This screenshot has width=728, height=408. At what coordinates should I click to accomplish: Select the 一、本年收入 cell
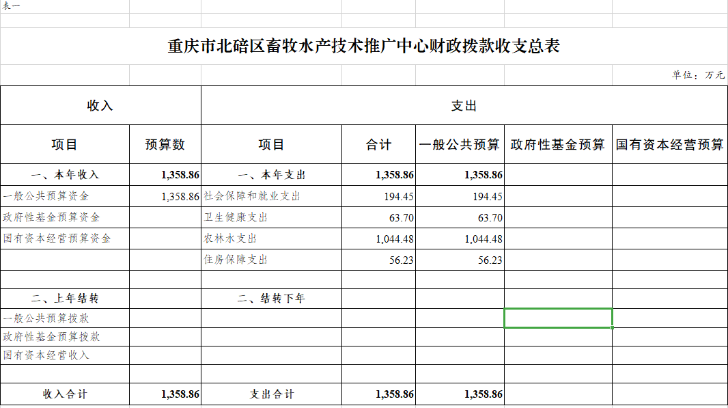(x=64, y=175)
